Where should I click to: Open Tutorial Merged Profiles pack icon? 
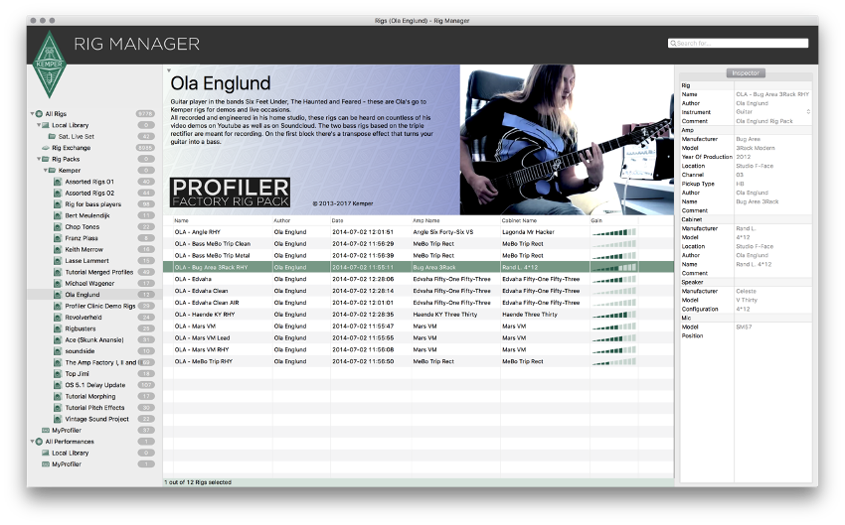tap(58, 272)
